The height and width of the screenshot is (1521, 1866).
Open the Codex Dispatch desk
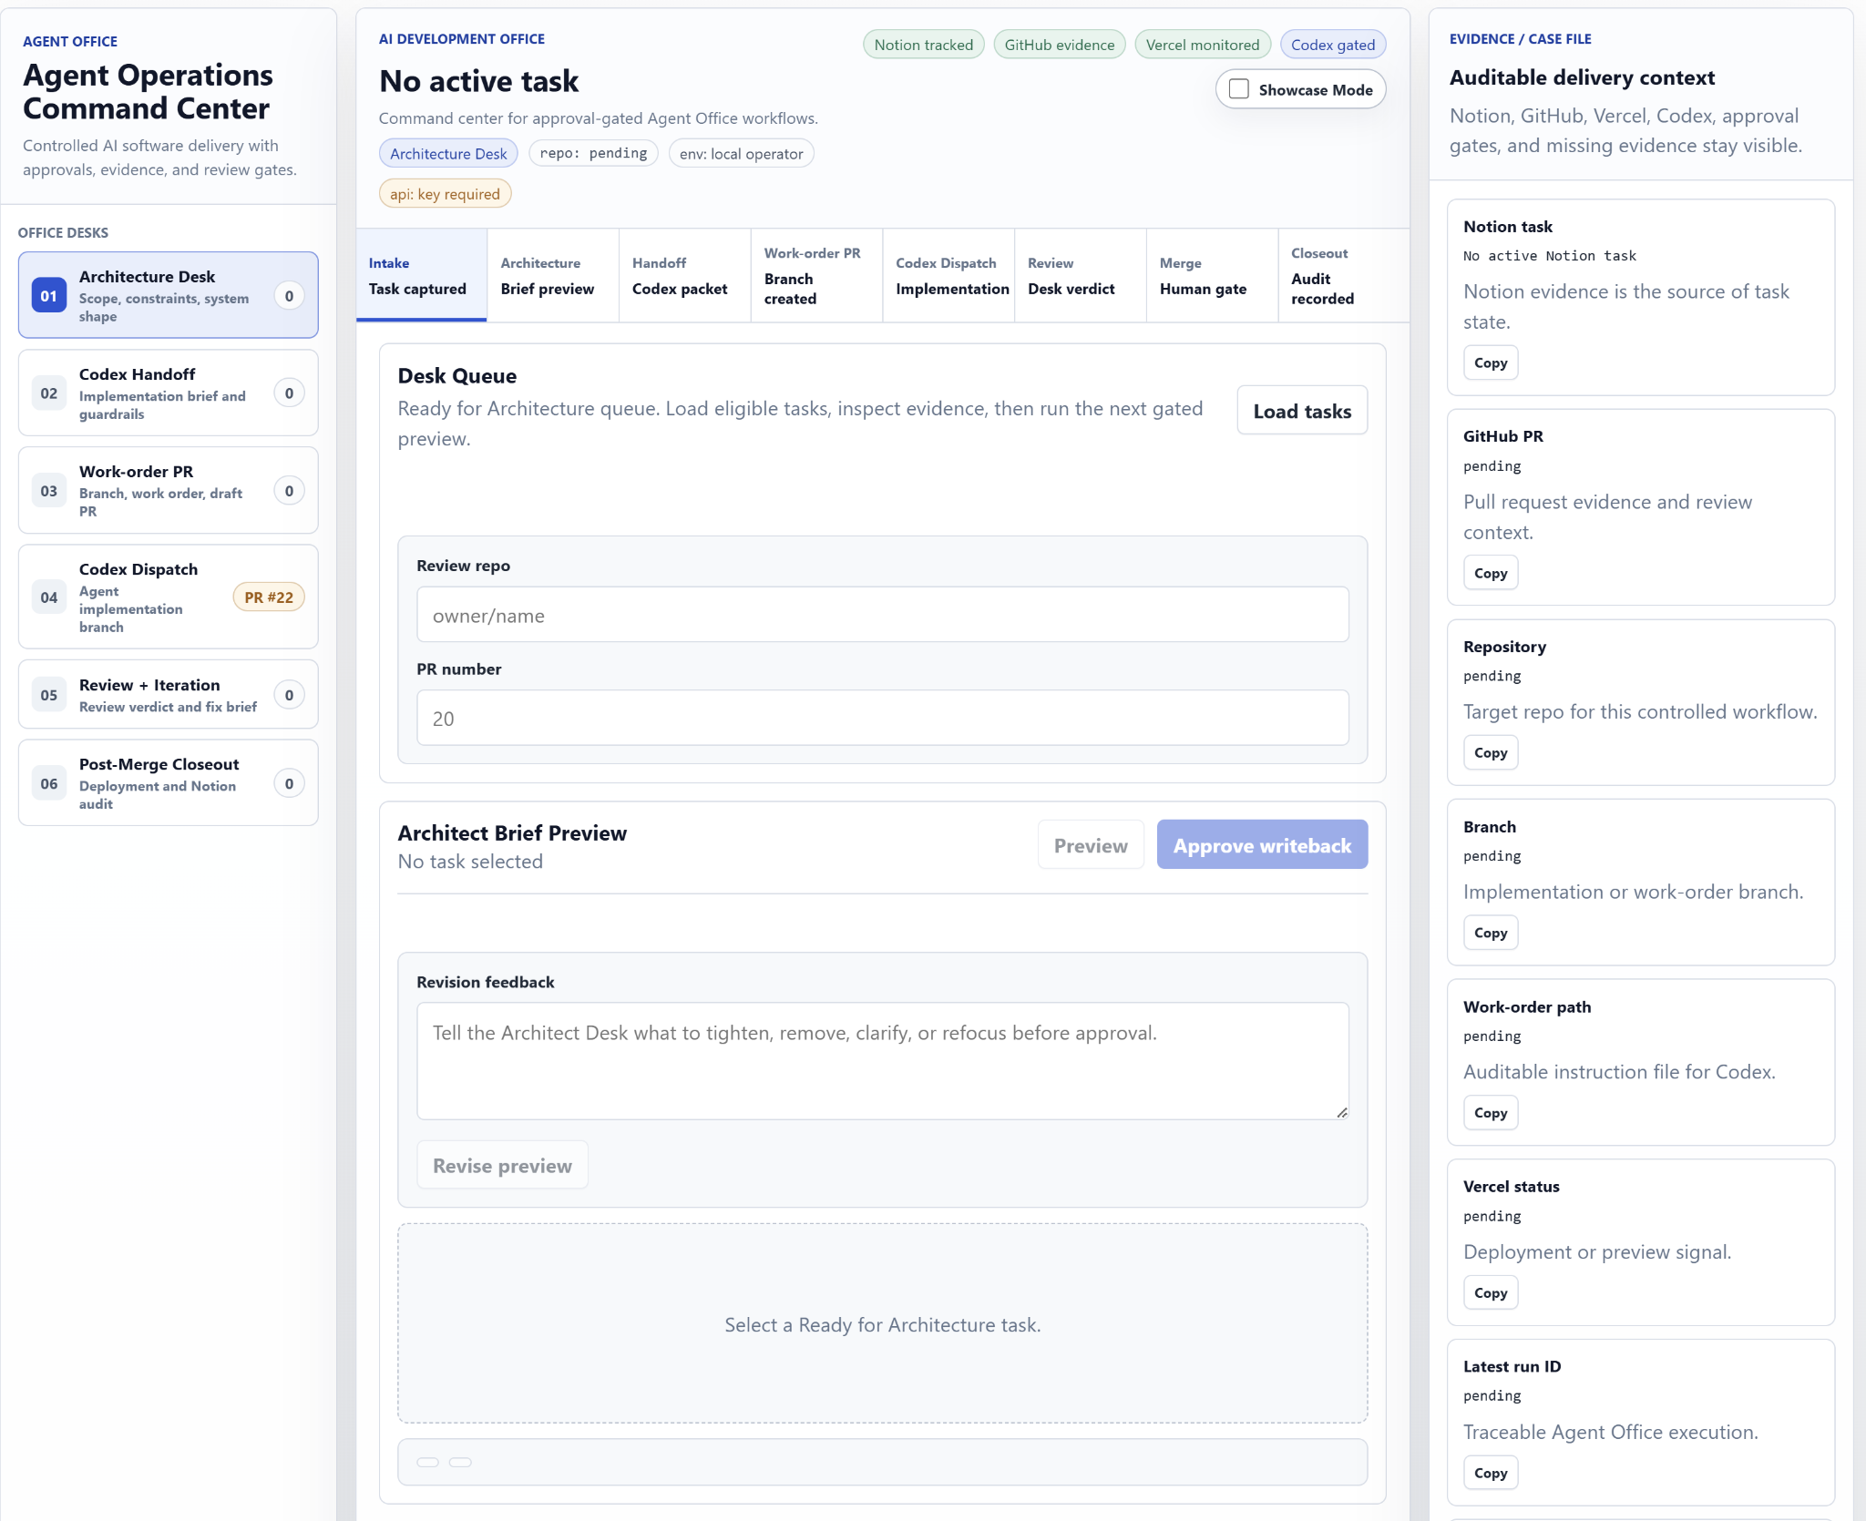(169, 597)
